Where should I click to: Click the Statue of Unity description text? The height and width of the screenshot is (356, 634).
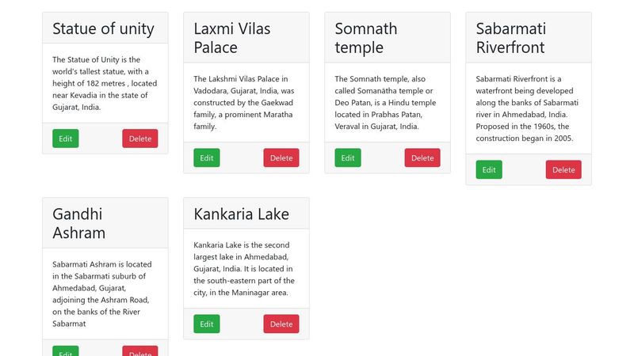[x=104, y=83]
